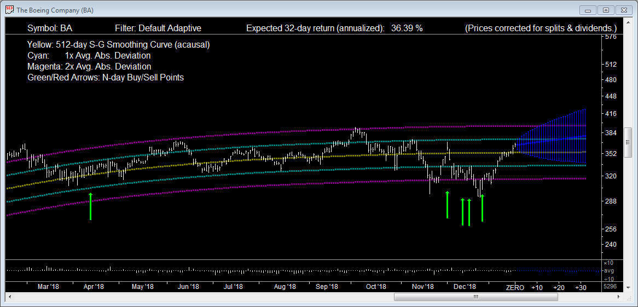The height and width of the screenshot is (307, 638).
Task: Click the horizontal scrollbar left arrow
Action: (x=9, y=297)
